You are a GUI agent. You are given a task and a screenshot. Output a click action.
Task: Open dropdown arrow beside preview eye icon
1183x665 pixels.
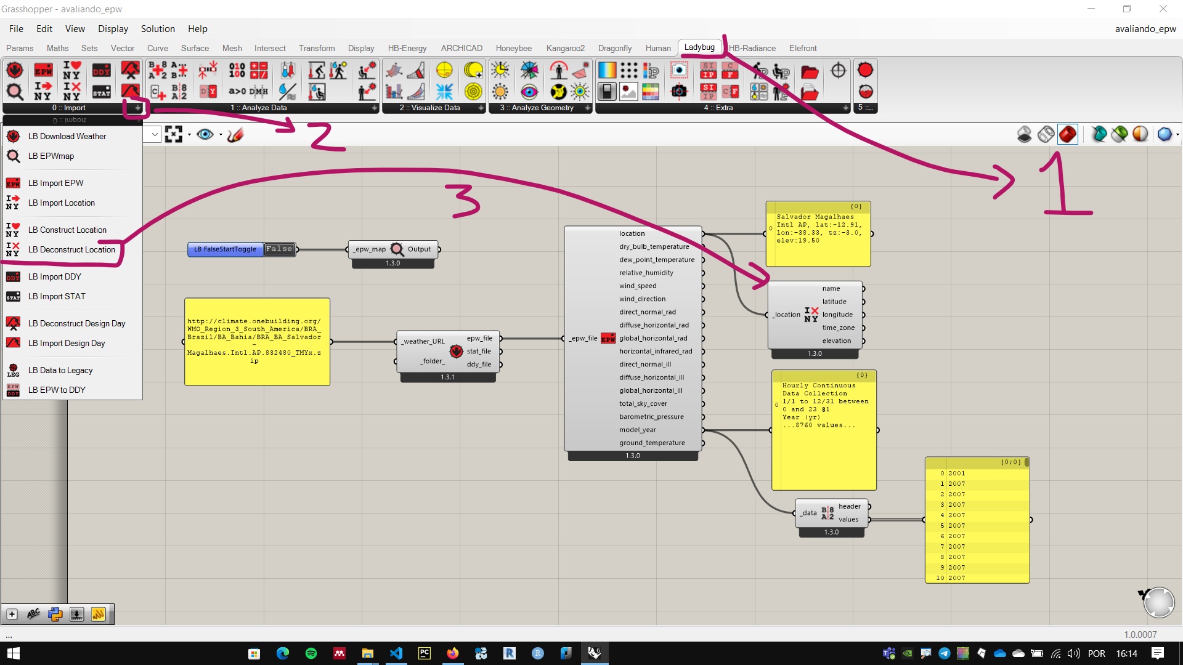click(x=221, y=134)
